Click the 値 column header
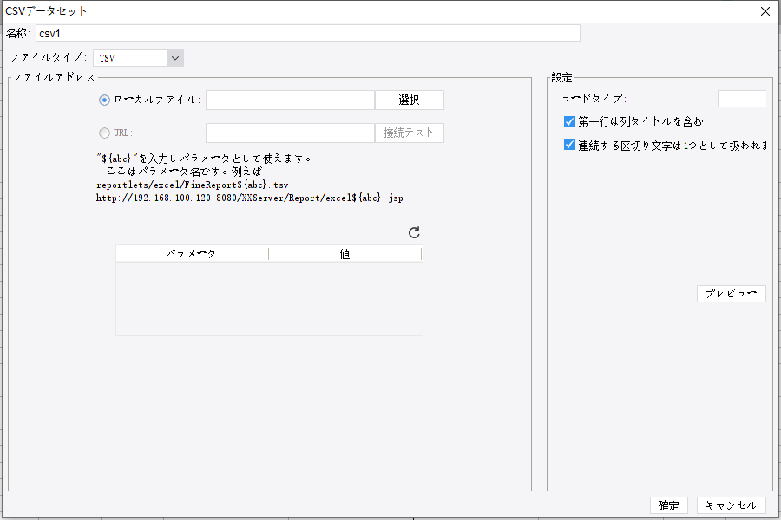The image size is (781, 520). (345, 253)
